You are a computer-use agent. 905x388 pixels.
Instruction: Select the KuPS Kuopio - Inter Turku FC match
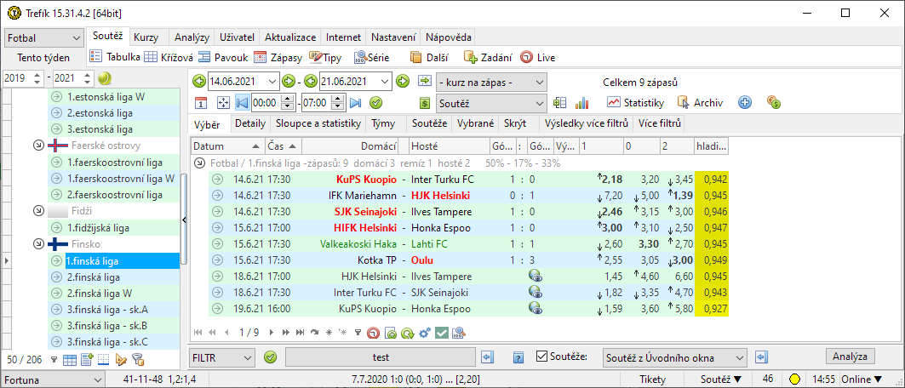click(x=468, y=180)
